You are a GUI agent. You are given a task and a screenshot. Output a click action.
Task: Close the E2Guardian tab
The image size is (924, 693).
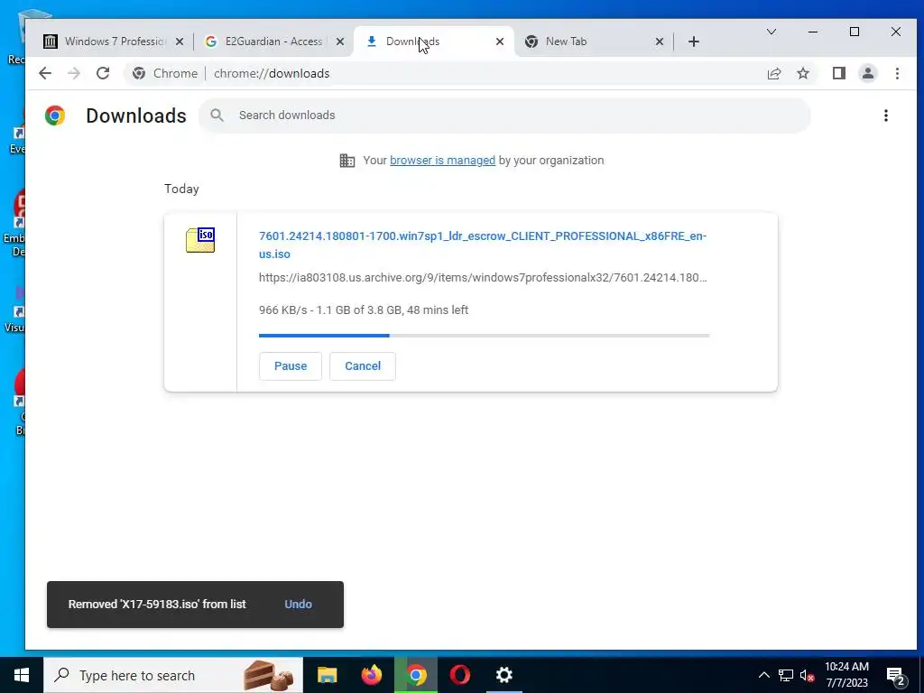340,42
